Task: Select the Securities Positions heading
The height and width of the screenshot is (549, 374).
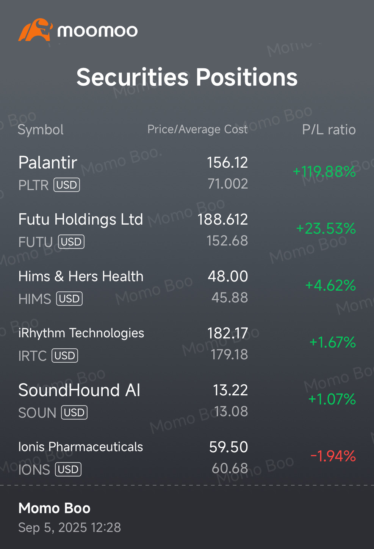Action: click(x=187, y=77)
